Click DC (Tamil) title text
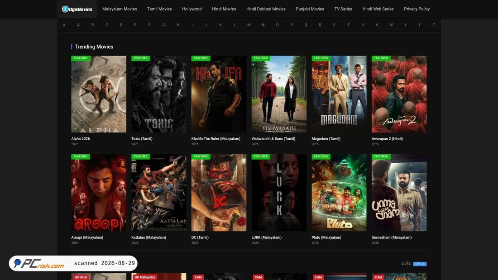This screenshot has height=280, width=498. tap(200, 237)
